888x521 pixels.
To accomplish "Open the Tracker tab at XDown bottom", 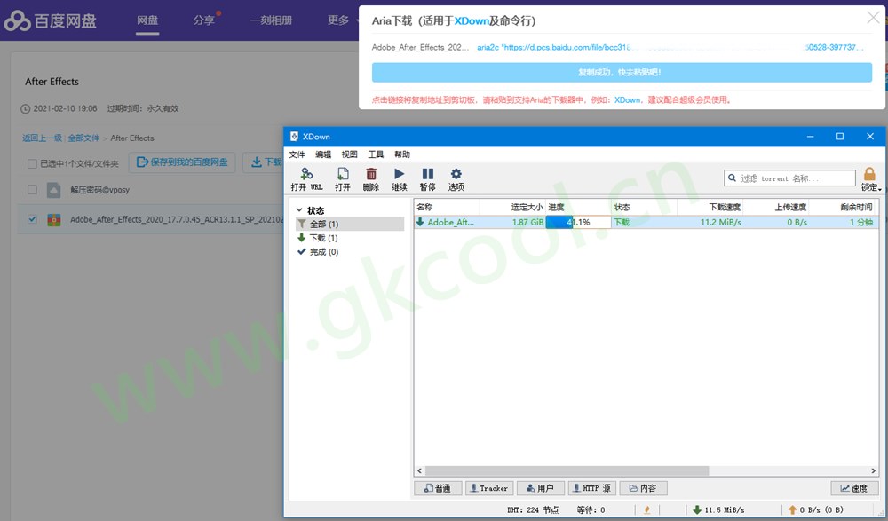I will click(489, 488).
